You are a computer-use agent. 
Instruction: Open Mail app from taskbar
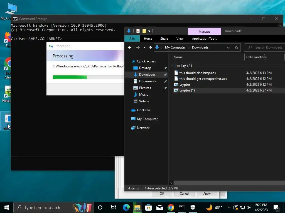pos(159,207)
